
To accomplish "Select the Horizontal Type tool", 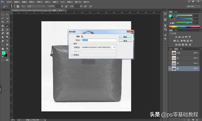I will (x=7, y=41).
